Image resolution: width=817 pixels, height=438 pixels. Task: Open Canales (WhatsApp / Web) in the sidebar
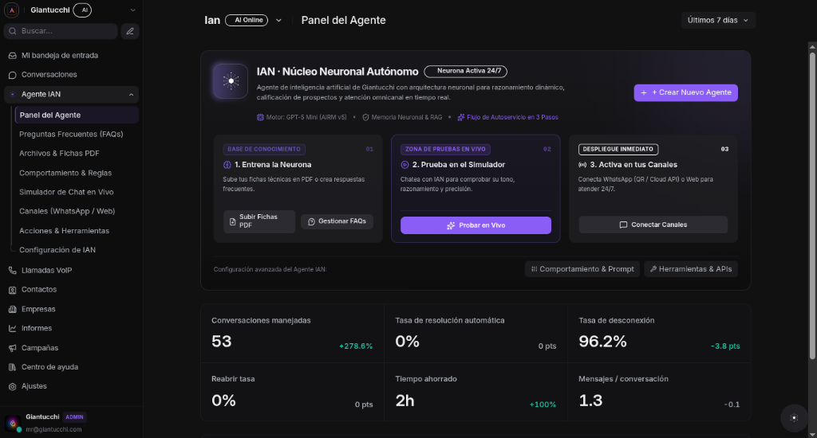click(67, 212)
